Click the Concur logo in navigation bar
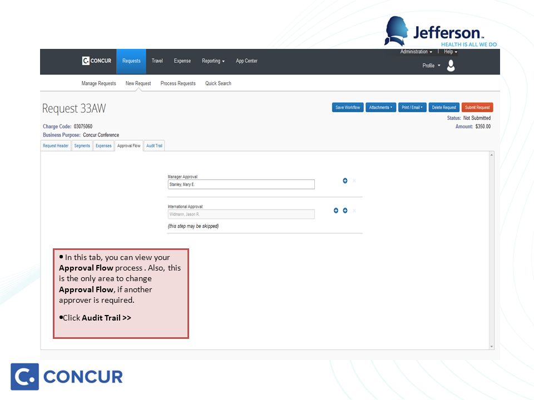 click(97, 61)
